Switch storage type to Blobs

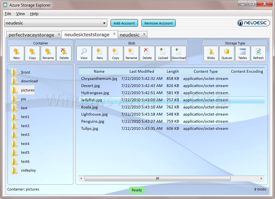[211, 53]
